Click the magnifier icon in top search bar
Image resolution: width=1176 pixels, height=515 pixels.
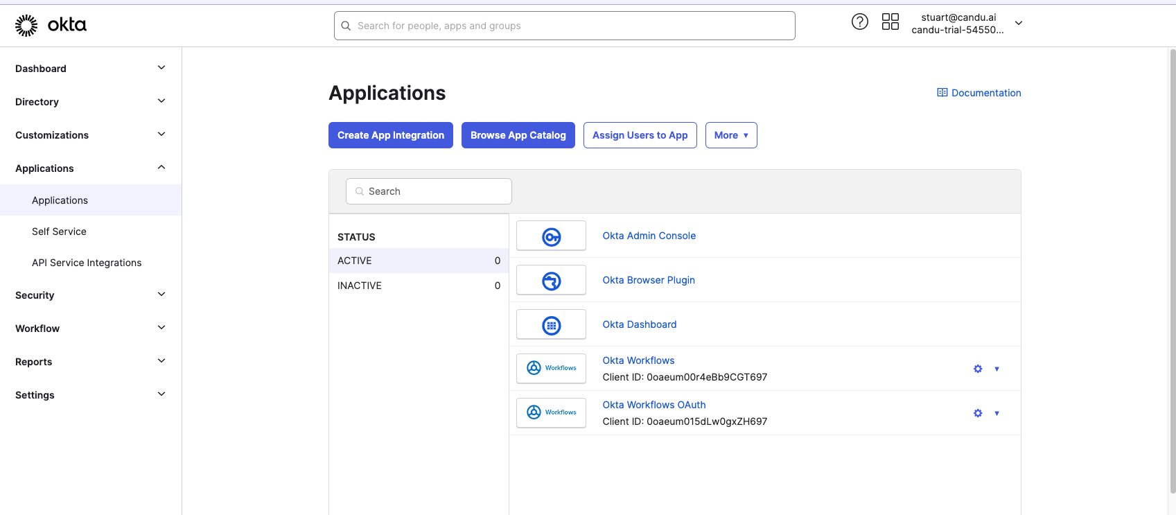(x=346, y=26)
